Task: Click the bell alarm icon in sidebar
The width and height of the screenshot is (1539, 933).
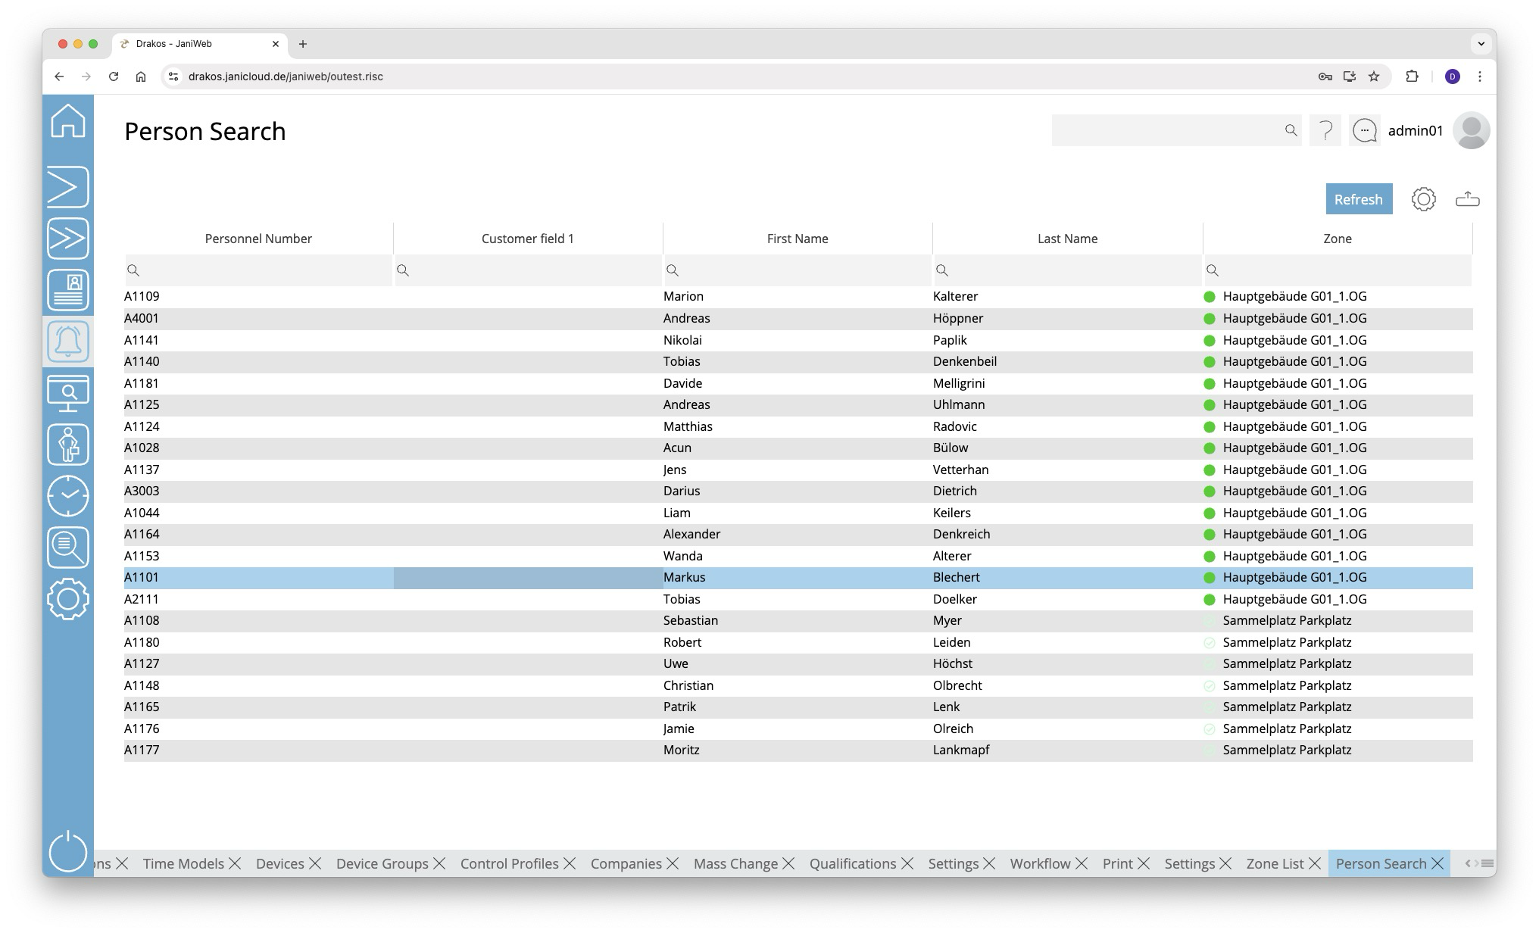Action: click(x=68, y=342)
